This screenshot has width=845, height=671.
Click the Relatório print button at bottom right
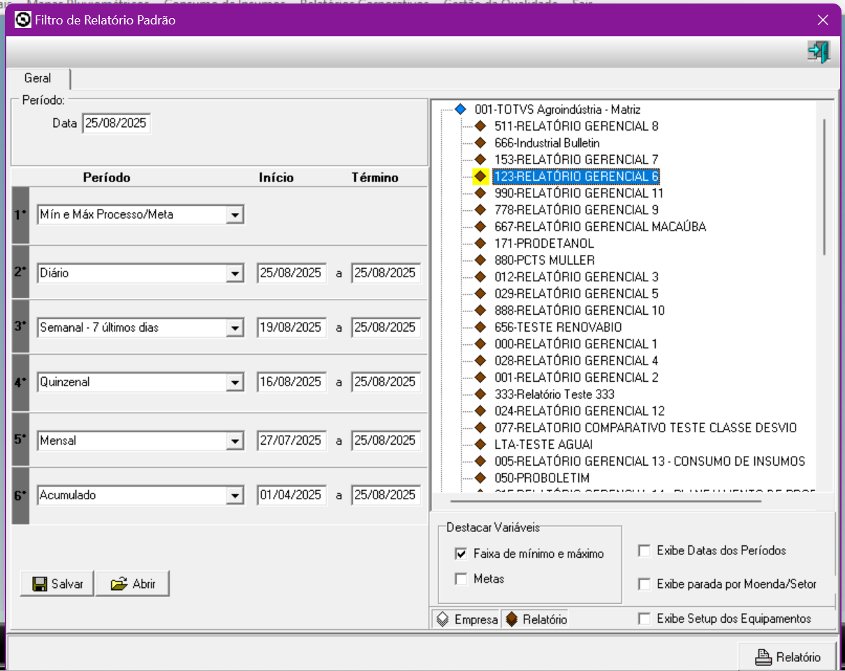[787, 657]
